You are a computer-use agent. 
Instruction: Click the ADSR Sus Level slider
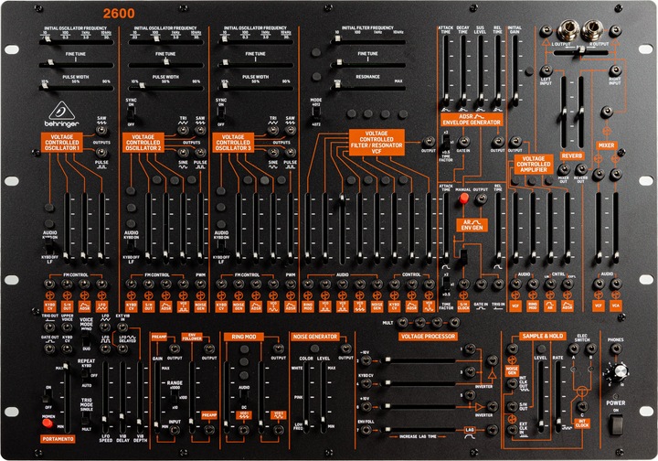[481, 70]
